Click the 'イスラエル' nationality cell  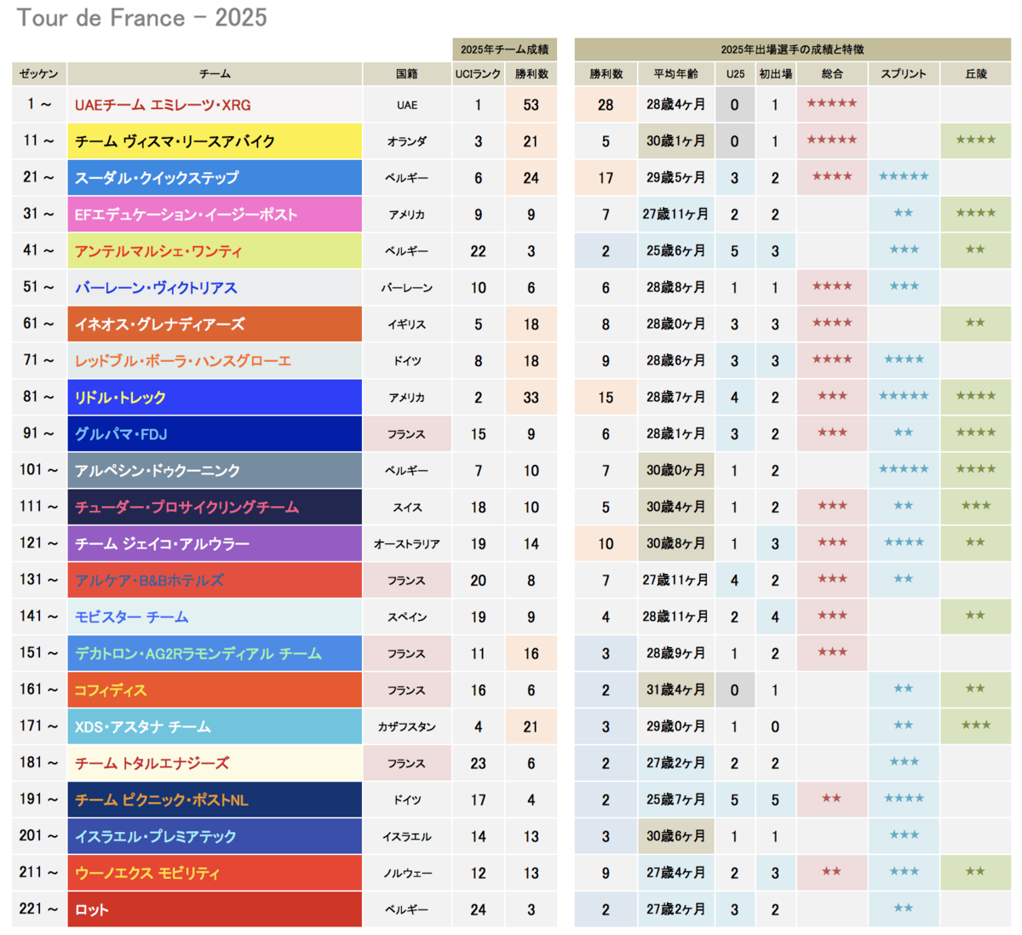(407, 837)
